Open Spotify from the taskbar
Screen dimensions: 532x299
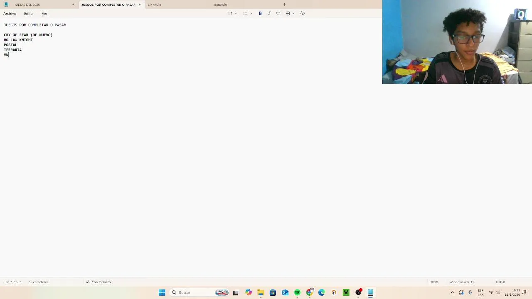click(297, 292)
